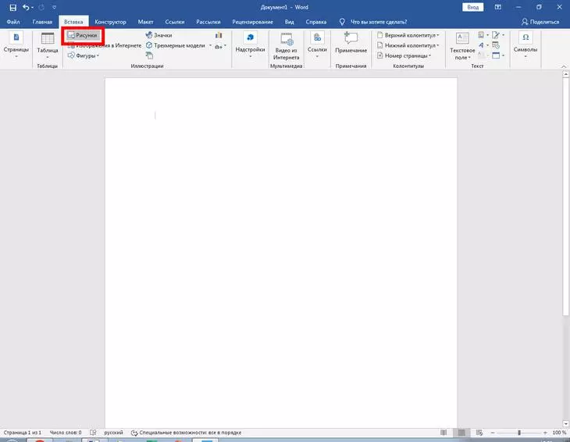The width and height of the screenshot is (570, 442).
Task: Switch to Web Layout view icon
Action: tap(479, 433)
